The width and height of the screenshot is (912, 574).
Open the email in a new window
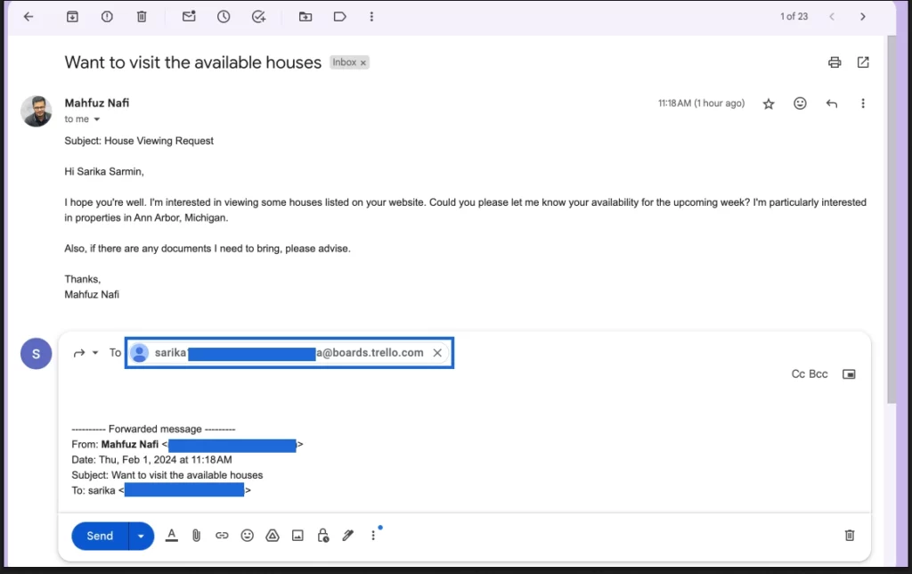coord(863,62)
